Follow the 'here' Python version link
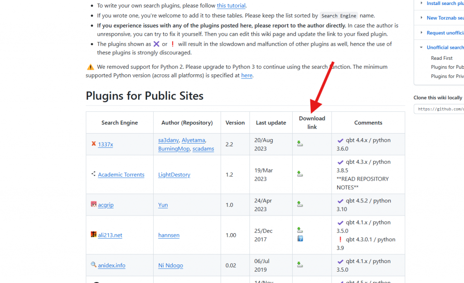The width and height of the screenshot is (464, 283). tap(247, 75)
